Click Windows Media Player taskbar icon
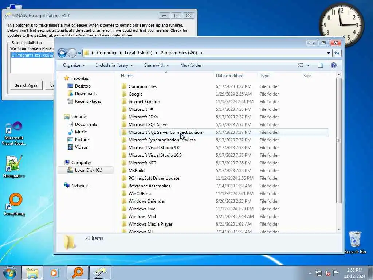The image size is (373, 280). [55, 273]
